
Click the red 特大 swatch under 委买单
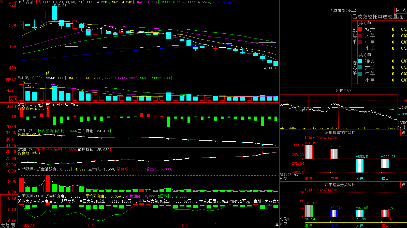click(x=360, y=29)
